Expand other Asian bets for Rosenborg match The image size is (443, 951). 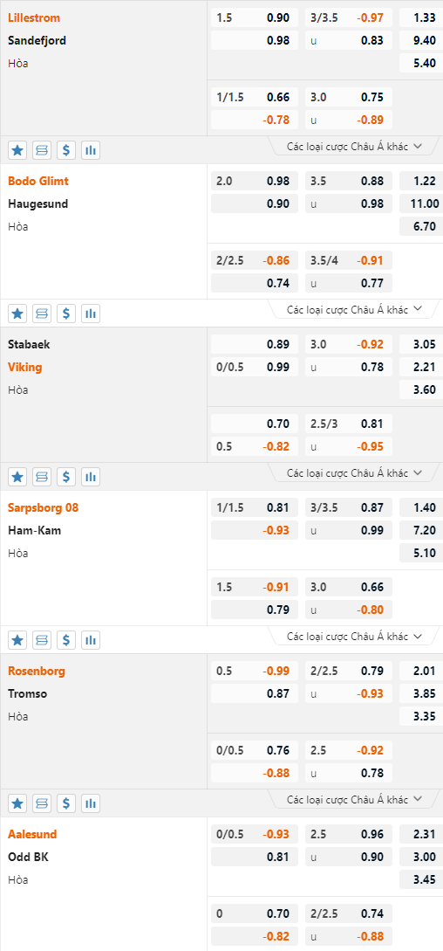(355, 799)
